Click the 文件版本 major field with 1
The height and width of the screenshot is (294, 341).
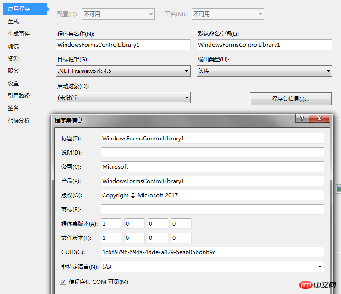click(111, 238)
